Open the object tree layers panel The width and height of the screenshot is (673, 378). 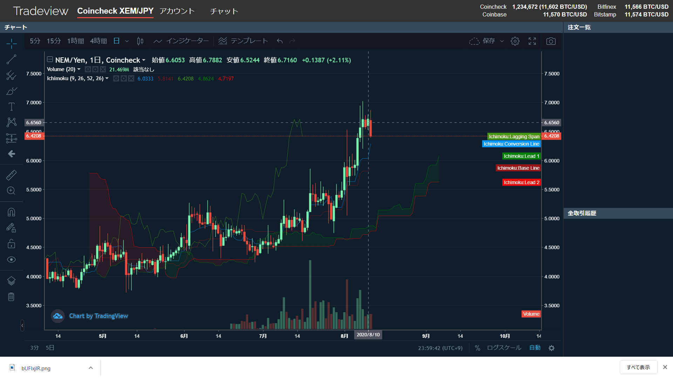[11, 281]
